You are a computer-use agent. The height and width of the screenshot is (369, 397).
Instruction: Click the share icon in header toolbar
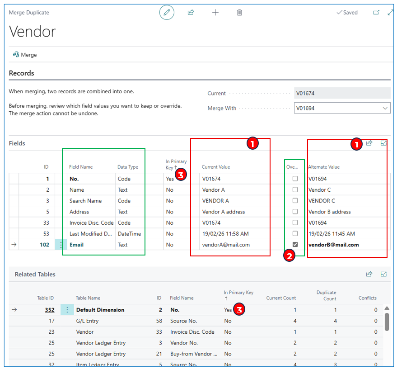point(191,13)
